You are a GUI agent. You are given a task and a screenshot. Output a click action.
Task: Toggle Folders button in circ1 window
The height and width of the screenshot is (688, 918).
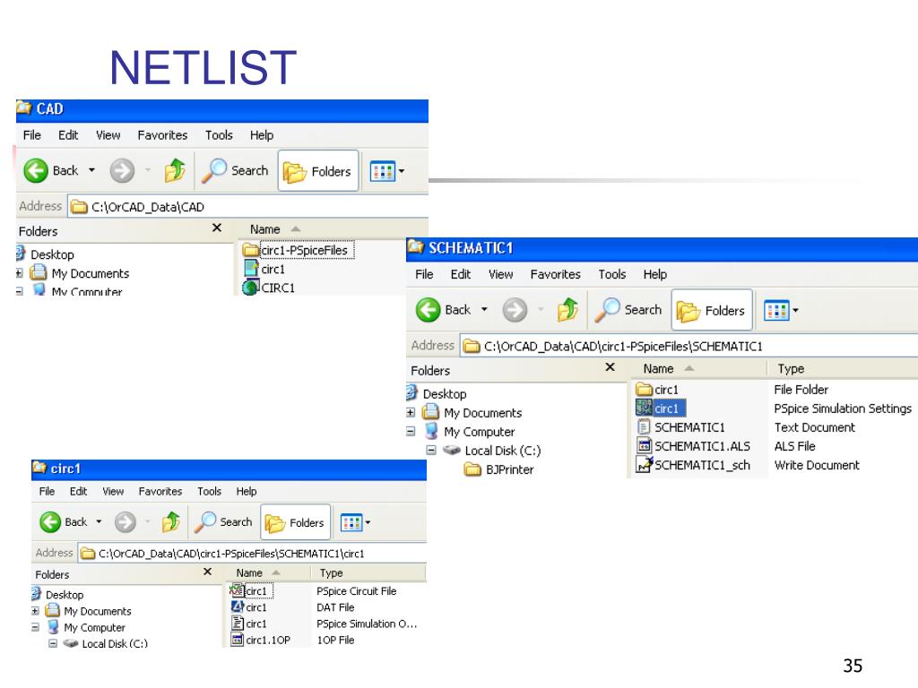[296, 522]
